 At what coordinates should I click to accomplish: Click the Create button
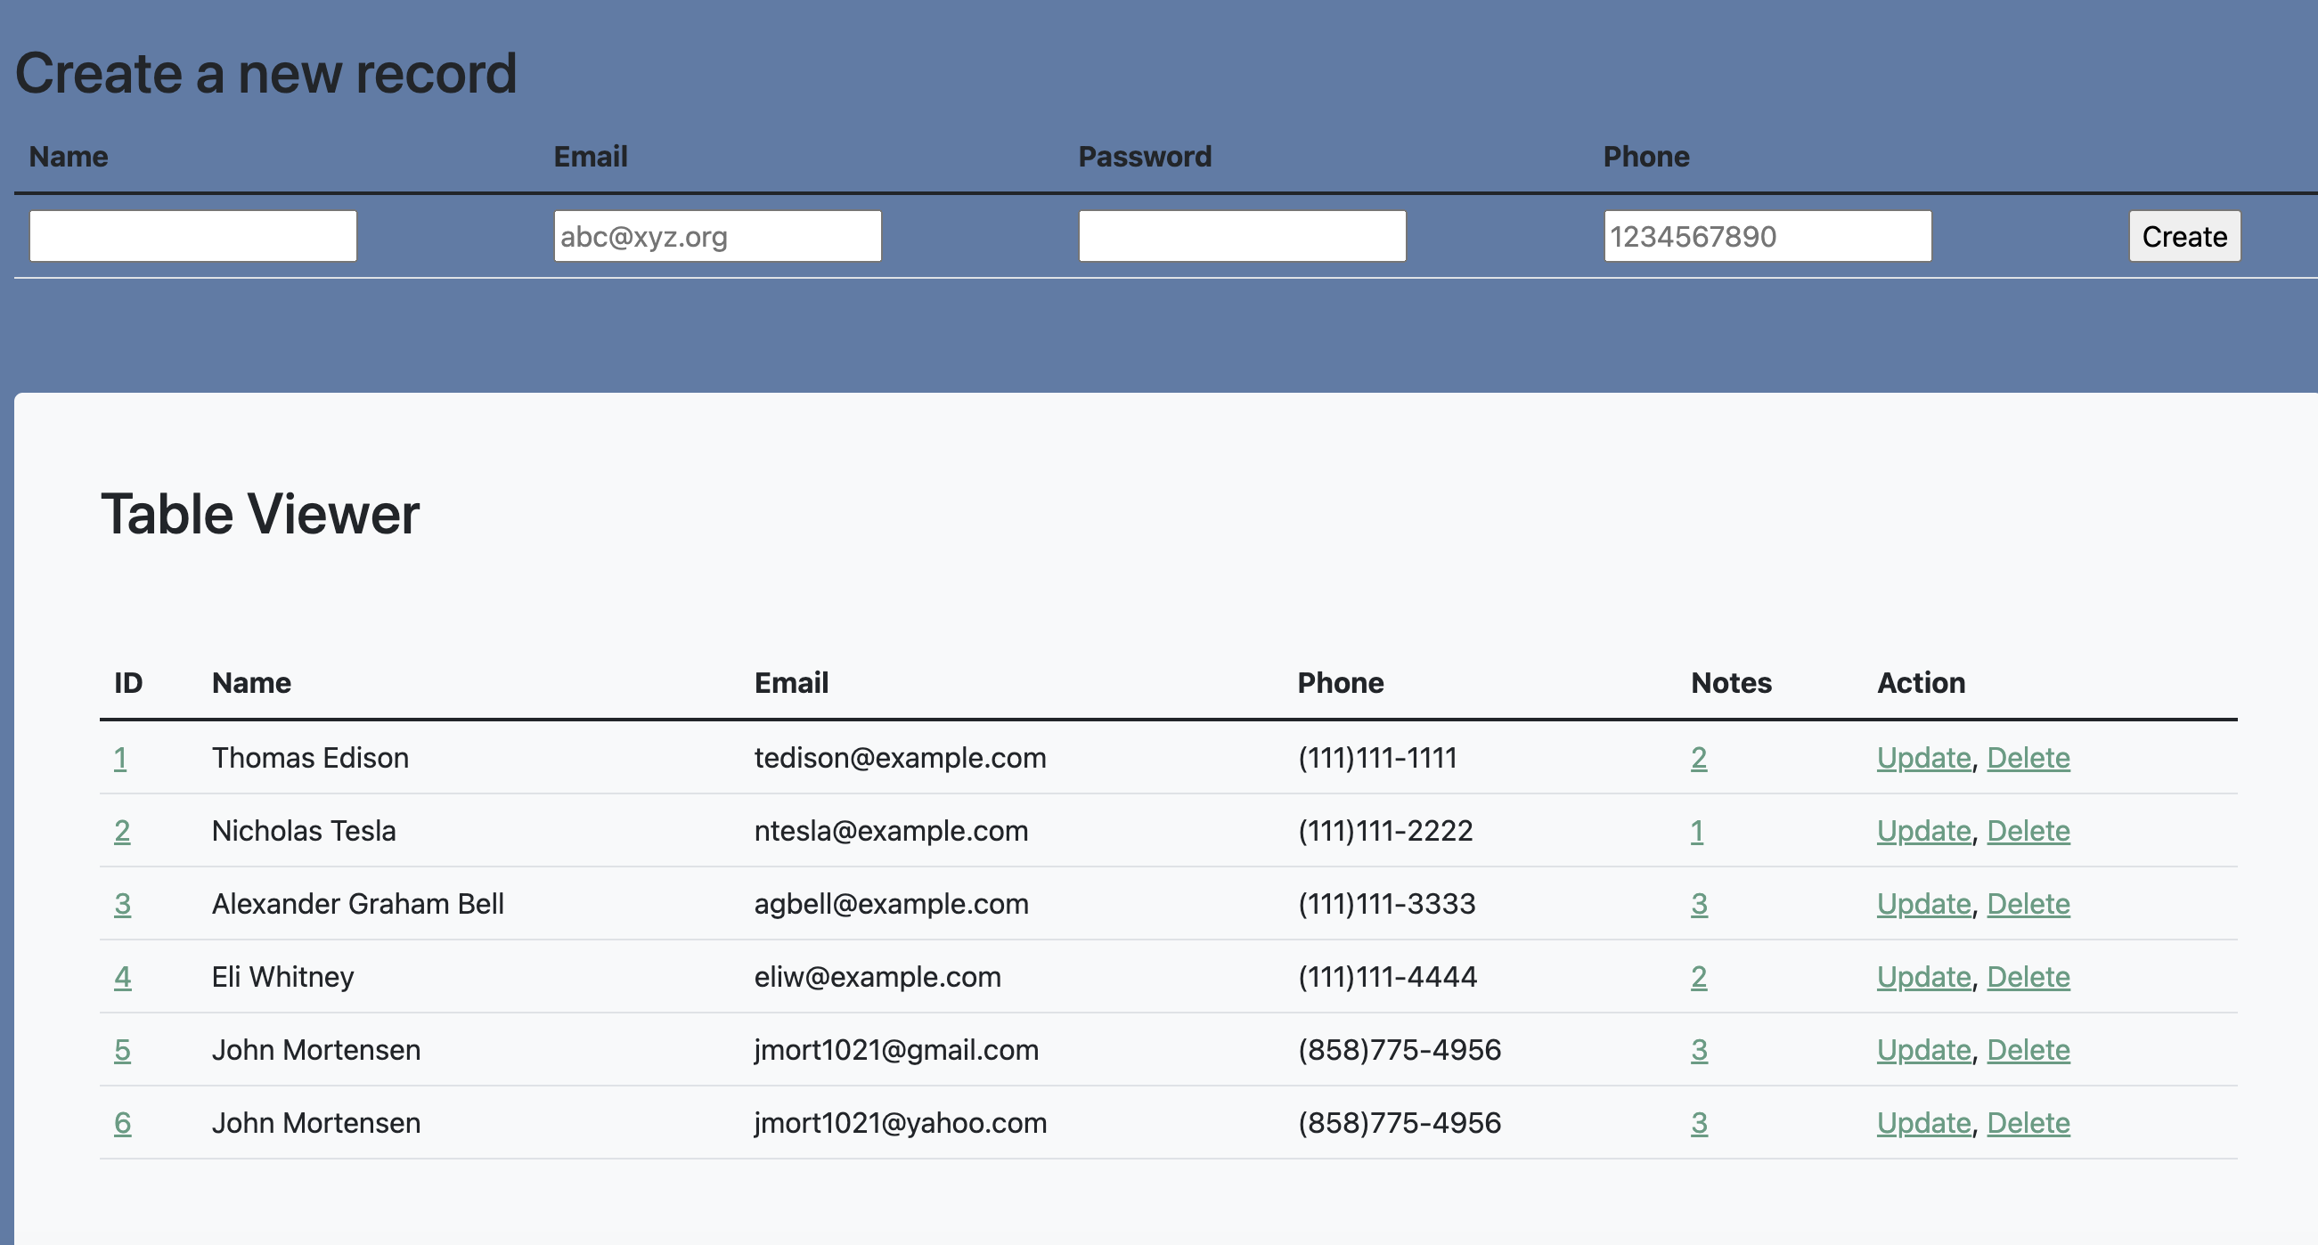click(2183, 237)
